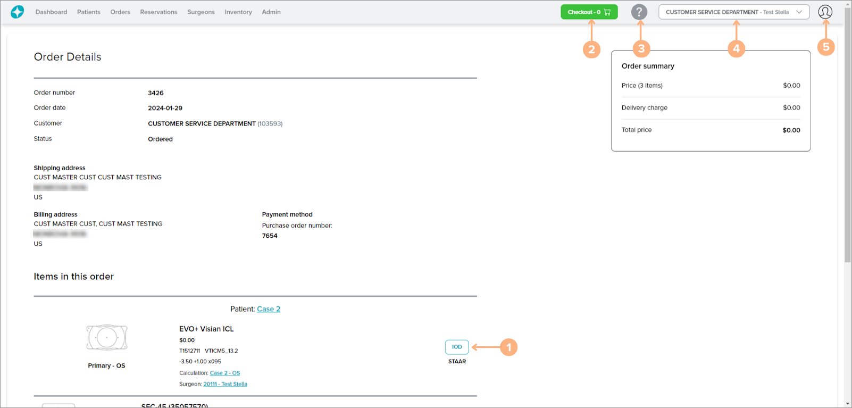Open the Admin menu

[x=271, y=12]
